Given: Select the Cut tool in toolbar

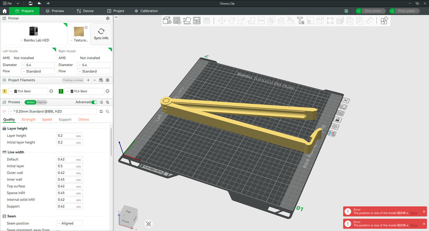Looking at the screenshot, I should click(262, 21).
